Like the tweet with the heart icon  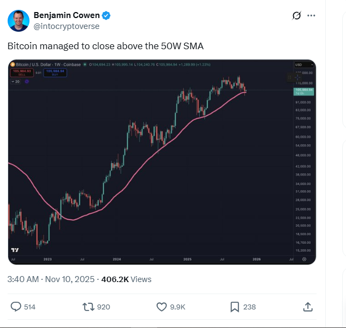[162, 307]
